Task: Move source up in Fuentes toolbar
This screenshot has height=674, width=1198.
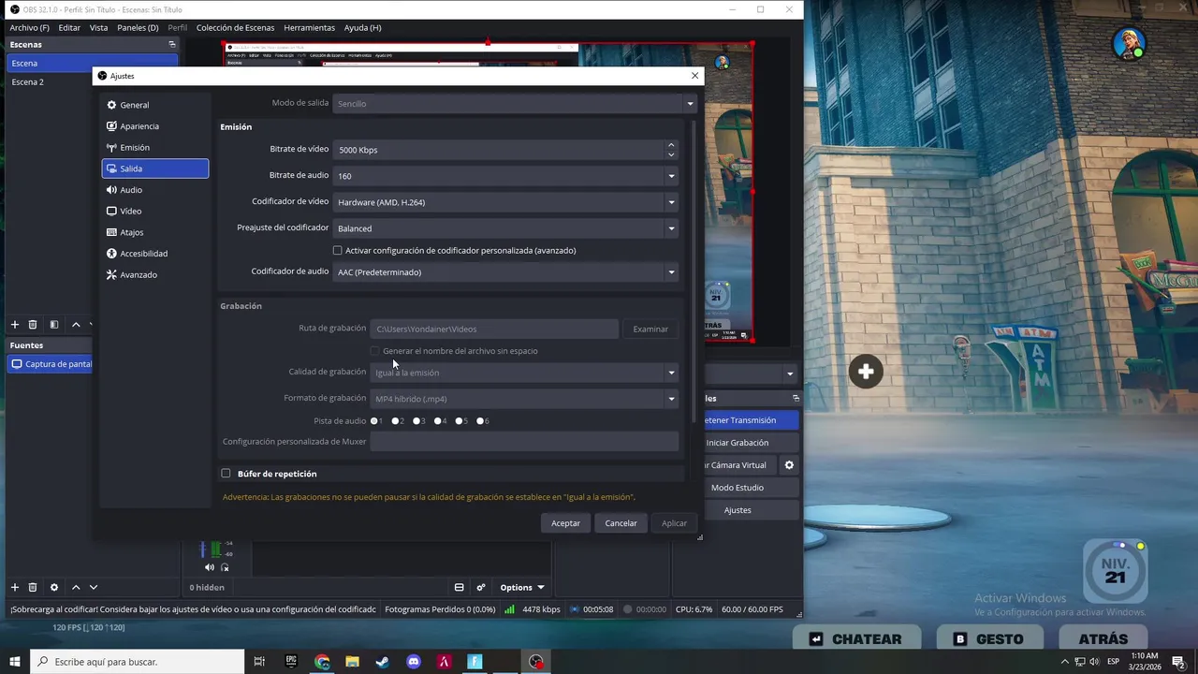Action: 76,587
